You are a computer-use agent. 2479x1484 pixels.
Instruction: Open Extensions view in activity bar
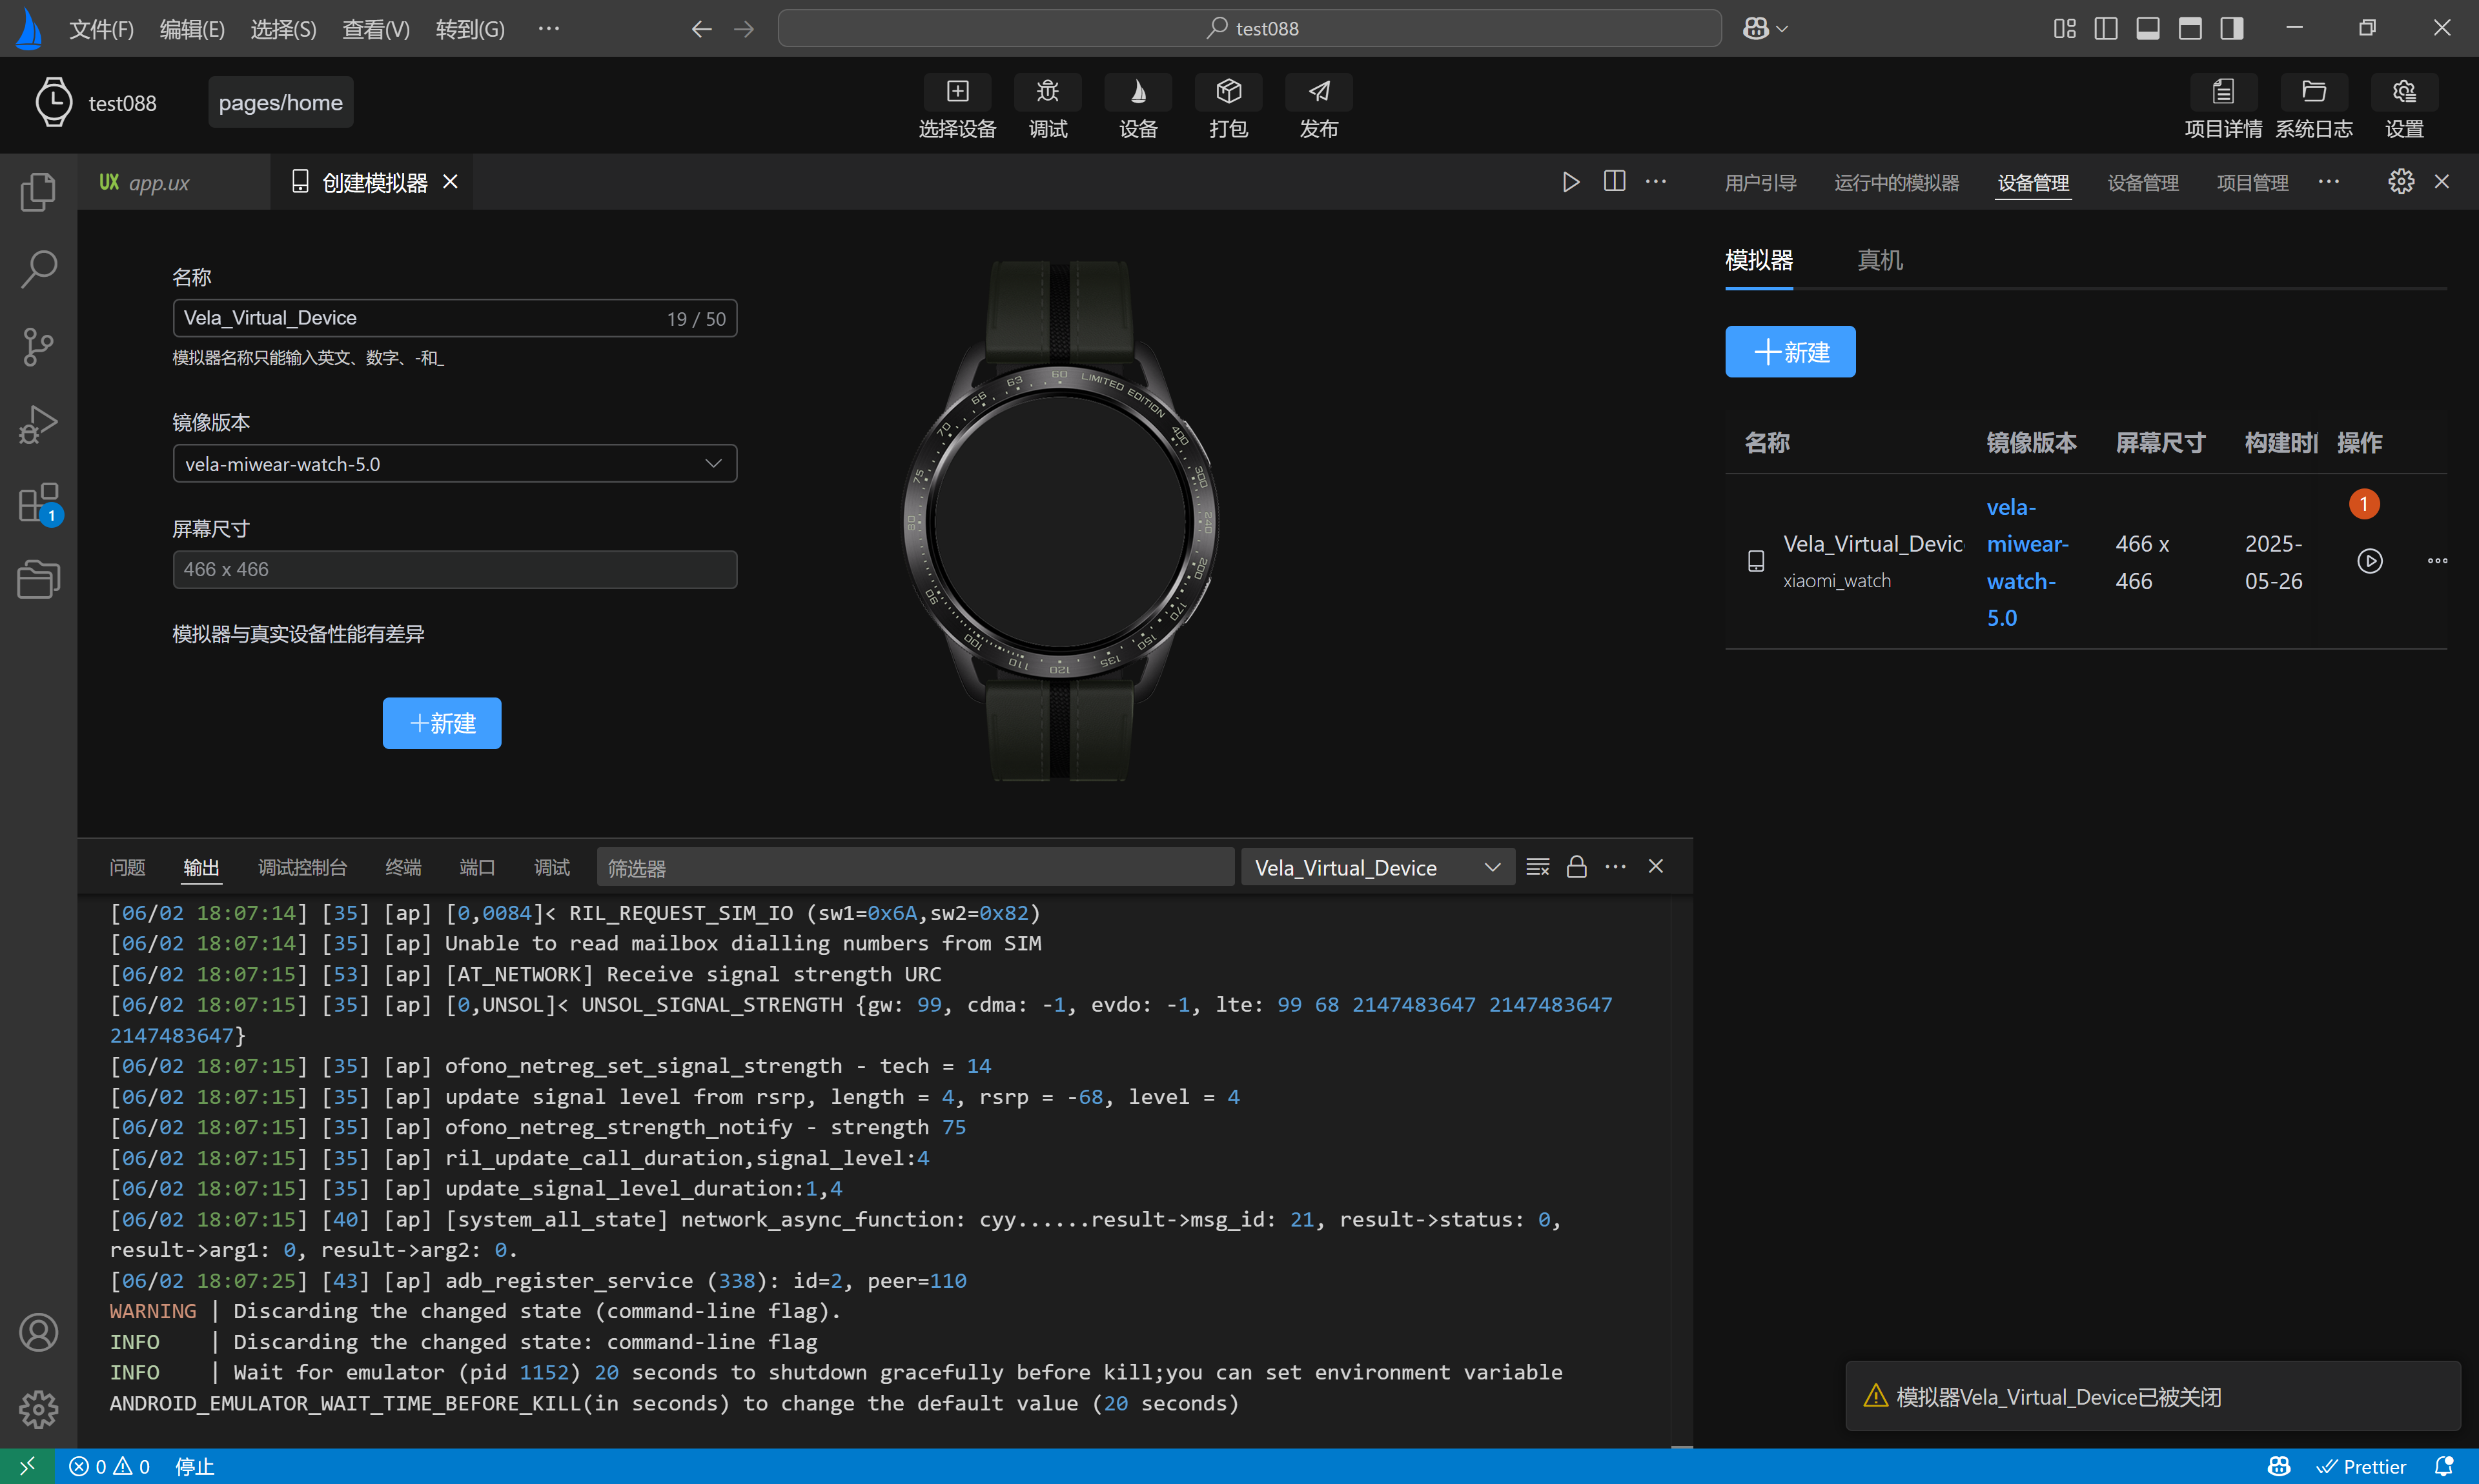pyautogui.click(x=38, y=503)
